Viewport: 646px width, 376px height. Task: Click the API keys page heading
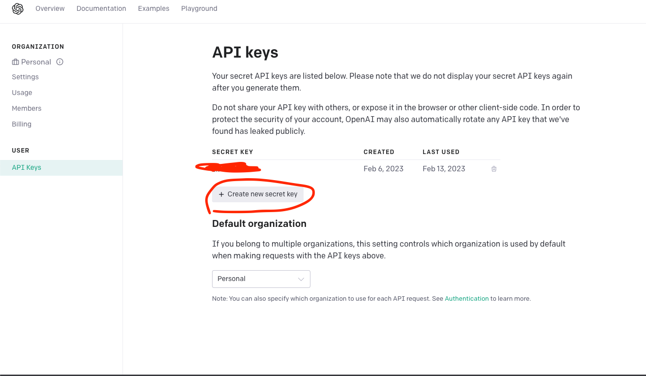(x=245, y=52)
